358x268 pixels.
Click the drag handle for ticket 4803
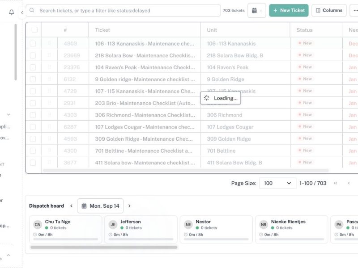(x=50, y=43)
